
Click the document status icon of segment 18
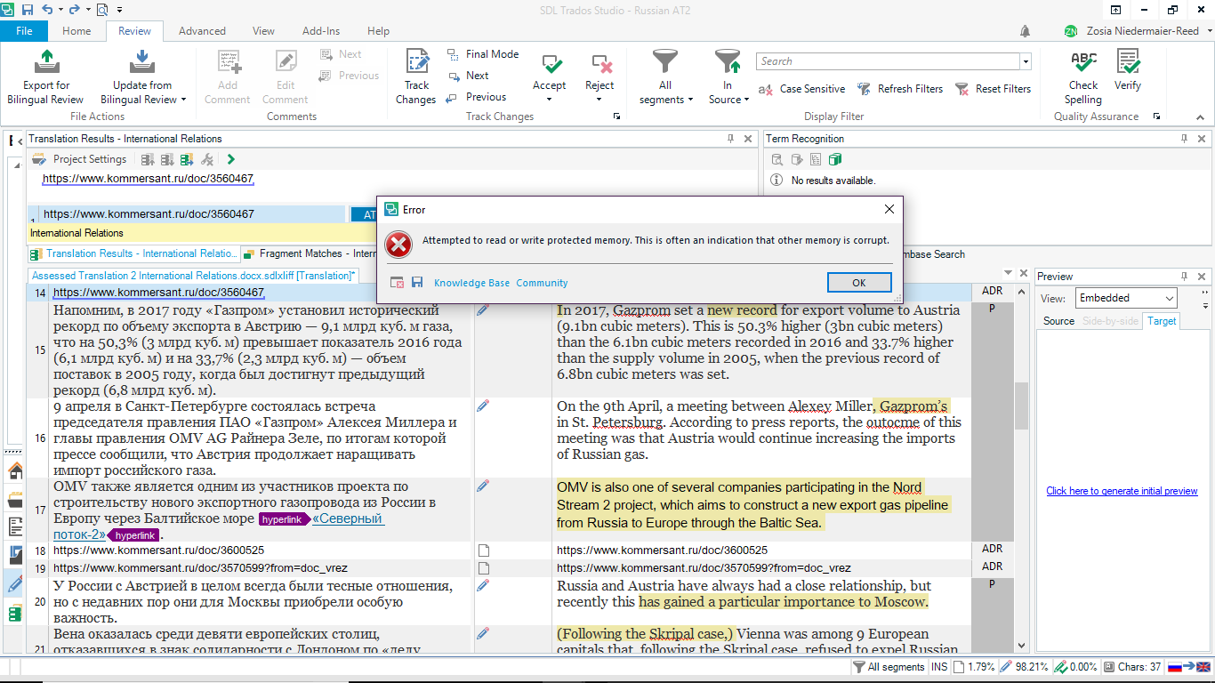(484, 550)
